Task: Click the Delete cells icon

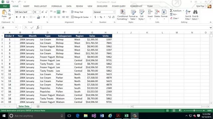Action: [157, 12]
